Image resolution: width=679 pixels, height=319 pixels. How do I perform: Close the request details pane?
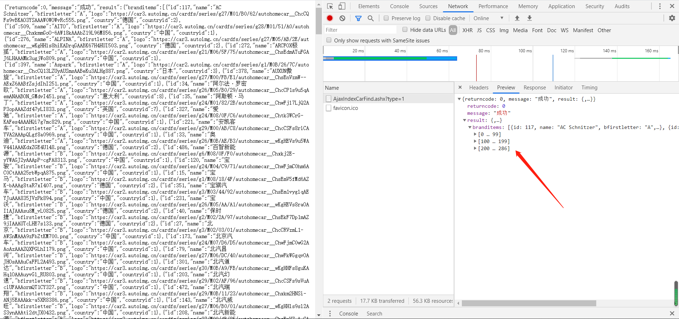tap(460, 87)
